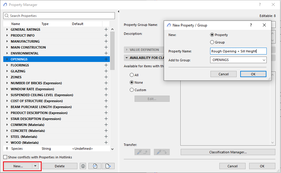Expand the VALUE DEFINITION panel
This screenshot has width=281, height=173.
(x=127, y=50)
